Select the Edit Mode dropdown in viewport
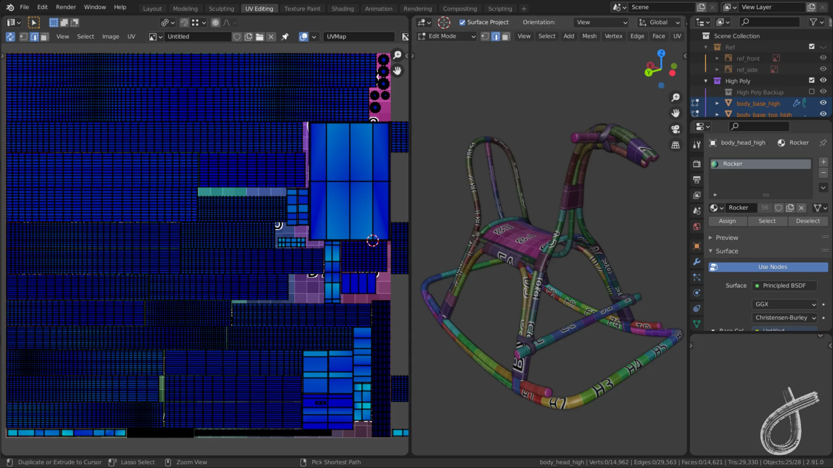 pos(448,36)
